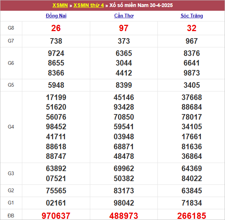The width and height of the screenshot is (225, 220).
Task: Click Cần Thơ G8 result 97
Action: click(124, 28)
